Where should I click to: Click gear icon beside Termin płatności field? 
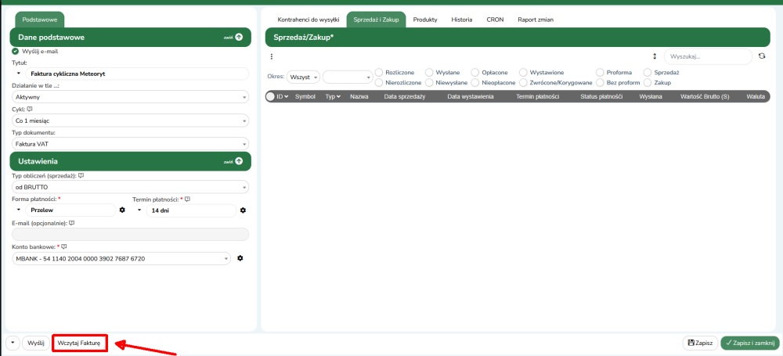coord(243,210)
